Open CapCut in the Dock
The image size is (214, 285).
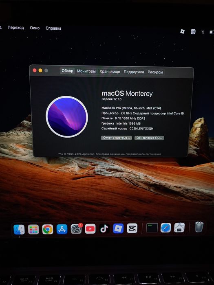132,228
